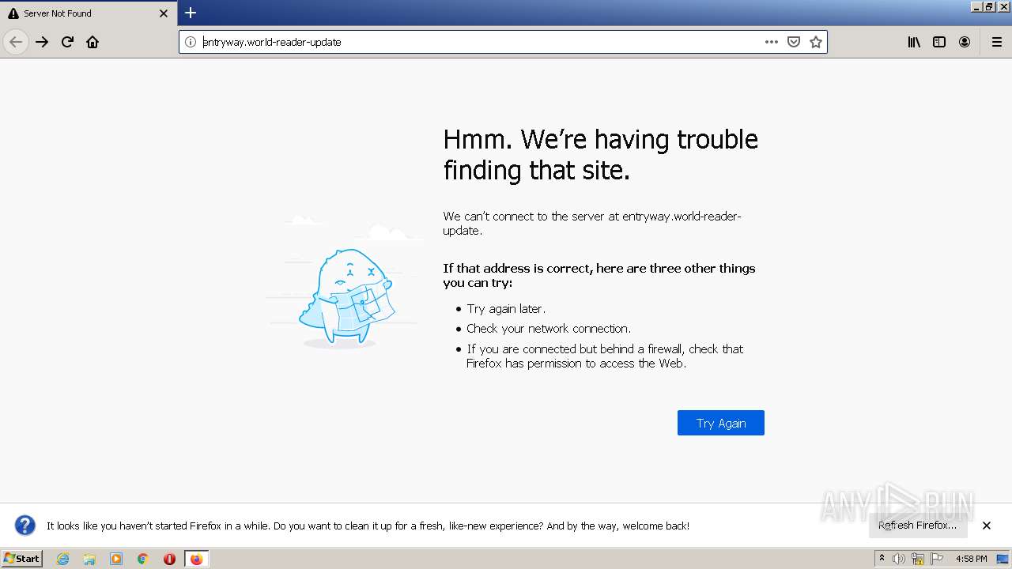Select Firefox taskbar button
Screen dimensions: 1012x569
[x=196, y=559]
